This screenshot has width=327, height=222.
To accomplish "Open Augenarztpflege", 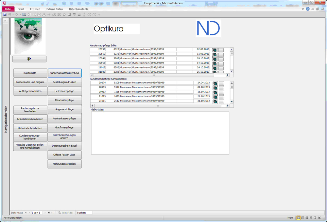I will point(65,109).
